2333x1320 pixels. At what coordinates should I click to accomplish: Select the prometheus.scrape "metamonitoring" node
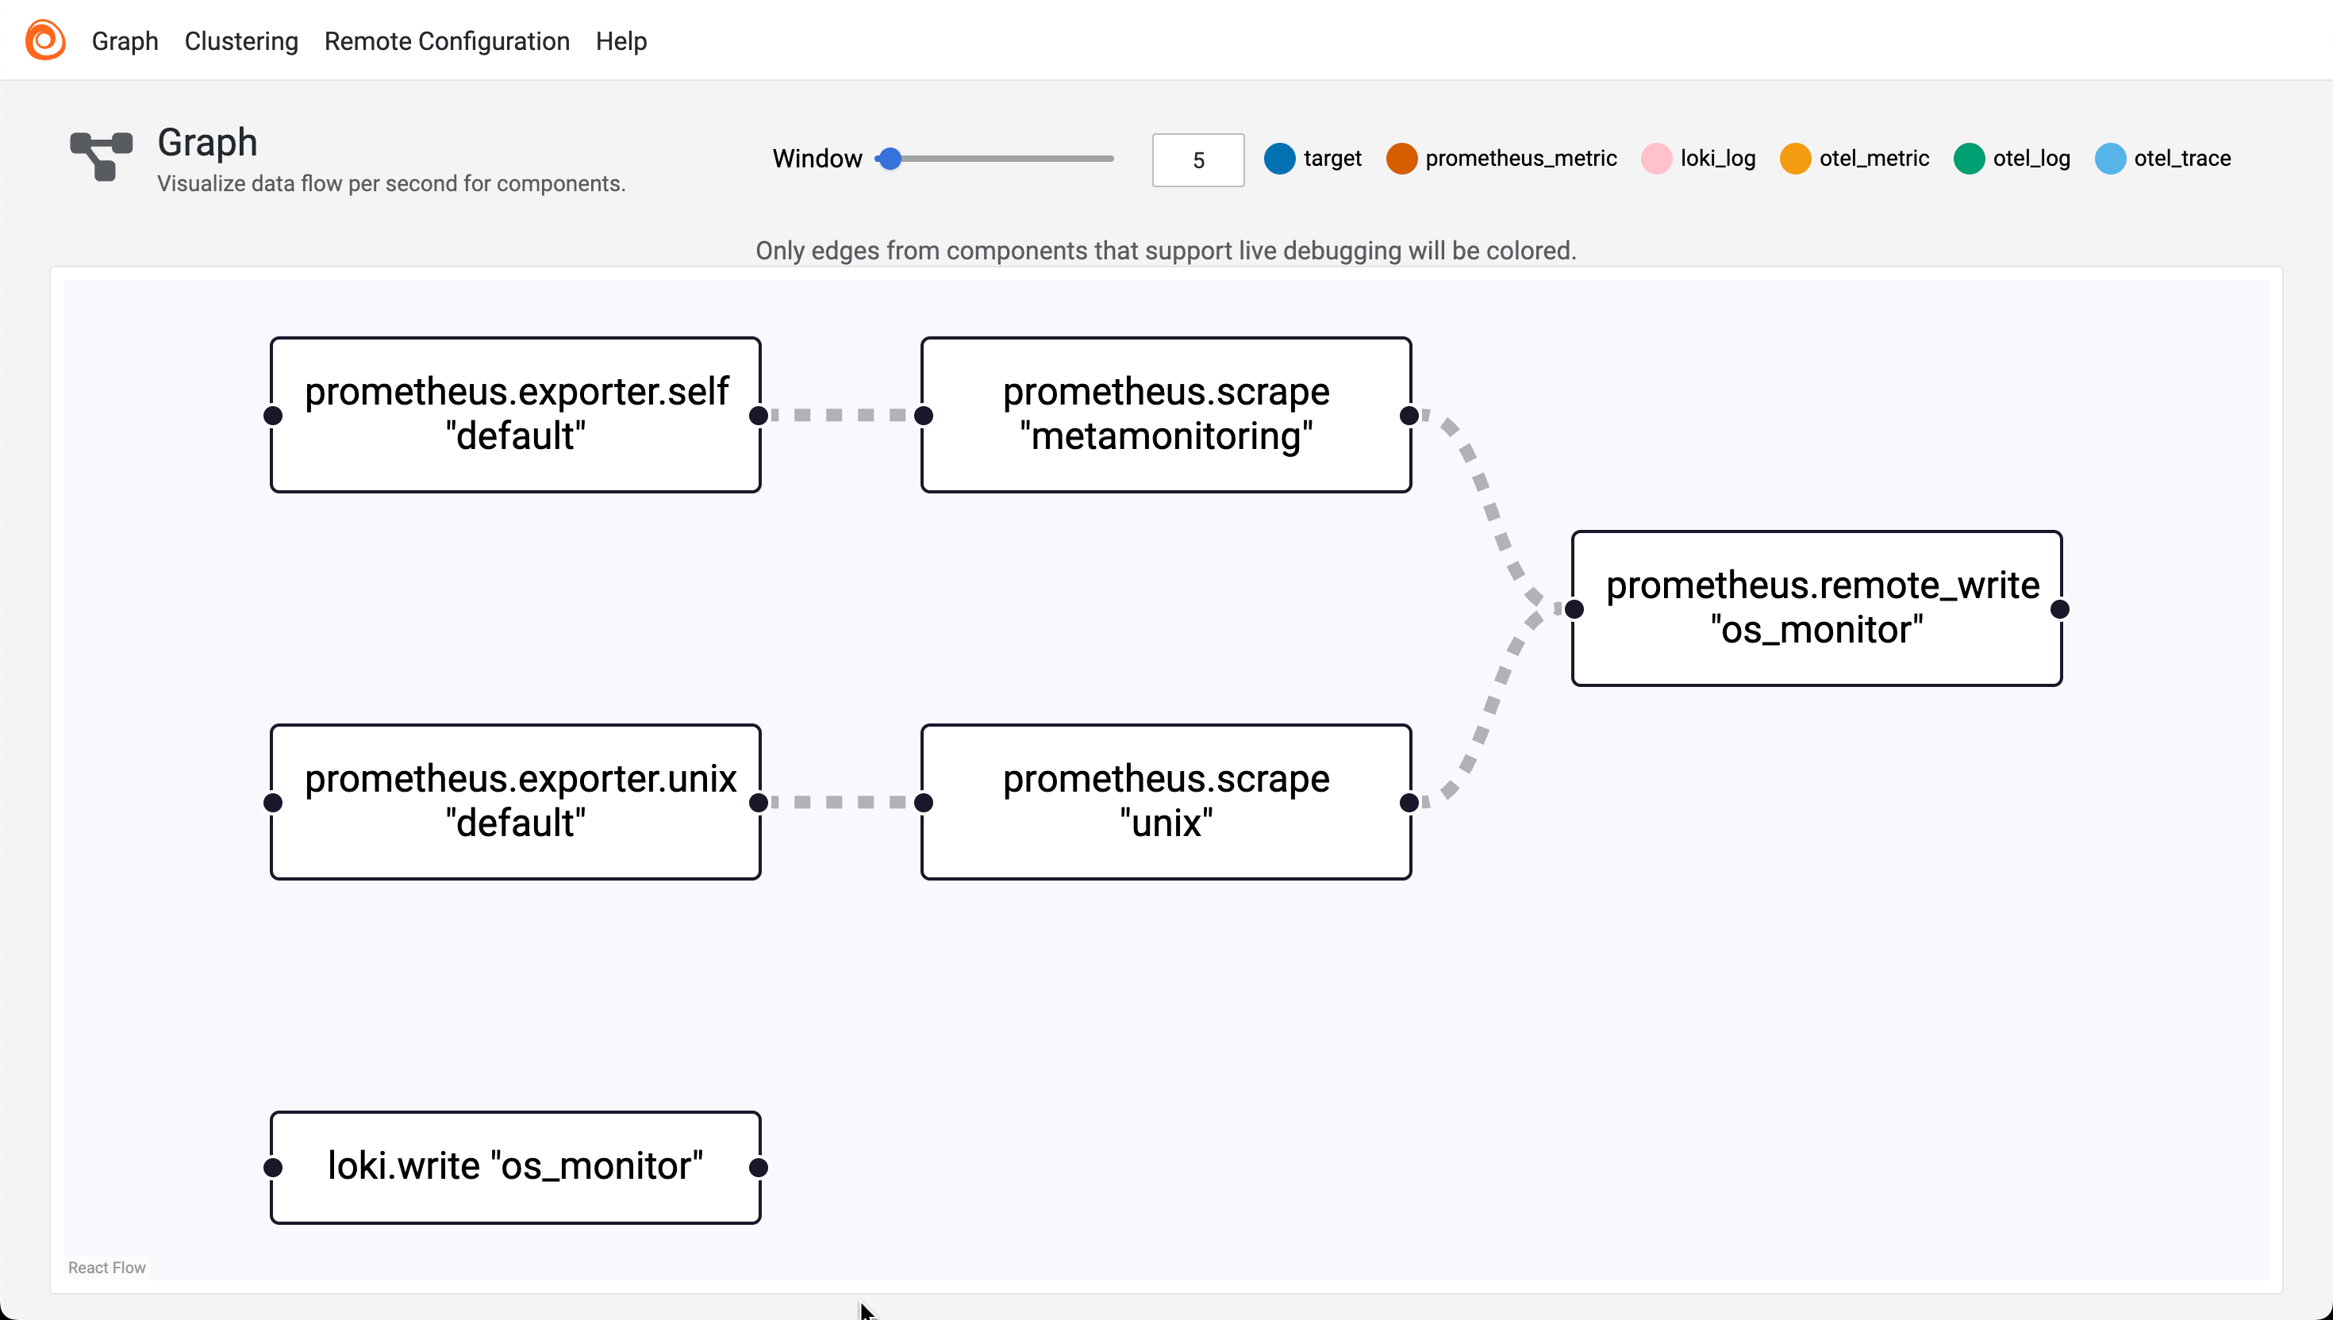pyautogui.click(x=1166, y=414)
